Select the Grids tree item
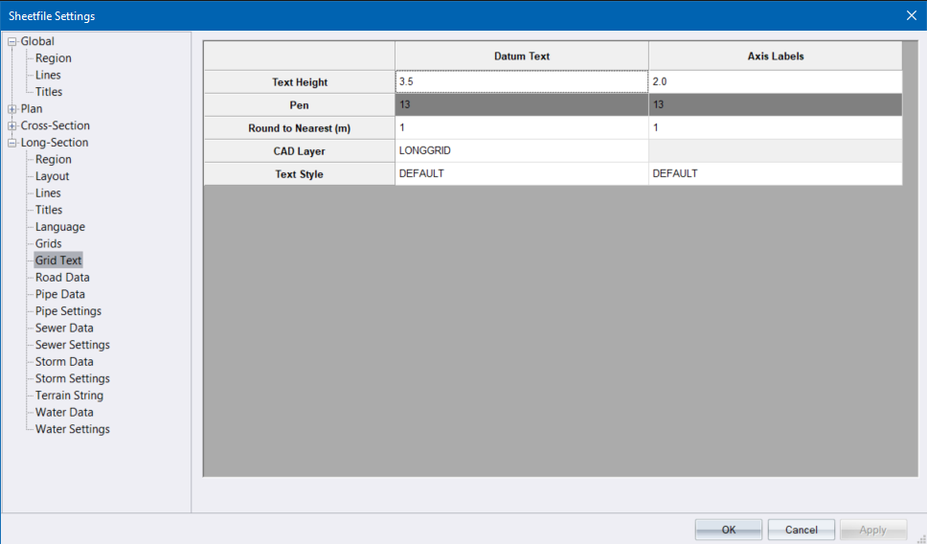Image resolution: width=927 pixels, height=544 pixels. click(48, 244)
